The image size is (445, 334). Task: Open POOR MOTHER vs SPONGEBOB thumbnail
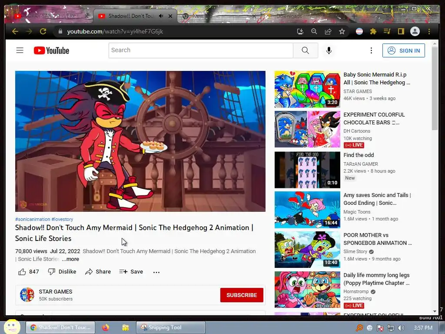point(307,250)
